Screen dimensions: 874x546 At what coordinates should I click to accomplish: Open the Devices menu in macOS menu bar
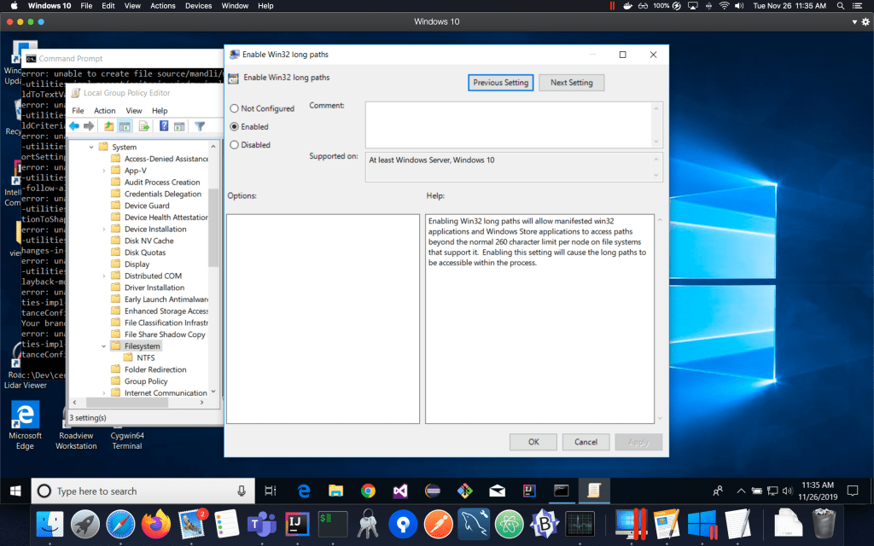coord(198,6)
